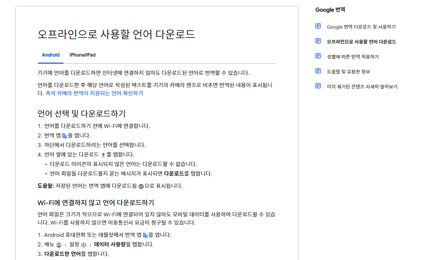
Task: Click document icon beside Google 번역 다운로드 및 사용하기
Action: [318, 26]
